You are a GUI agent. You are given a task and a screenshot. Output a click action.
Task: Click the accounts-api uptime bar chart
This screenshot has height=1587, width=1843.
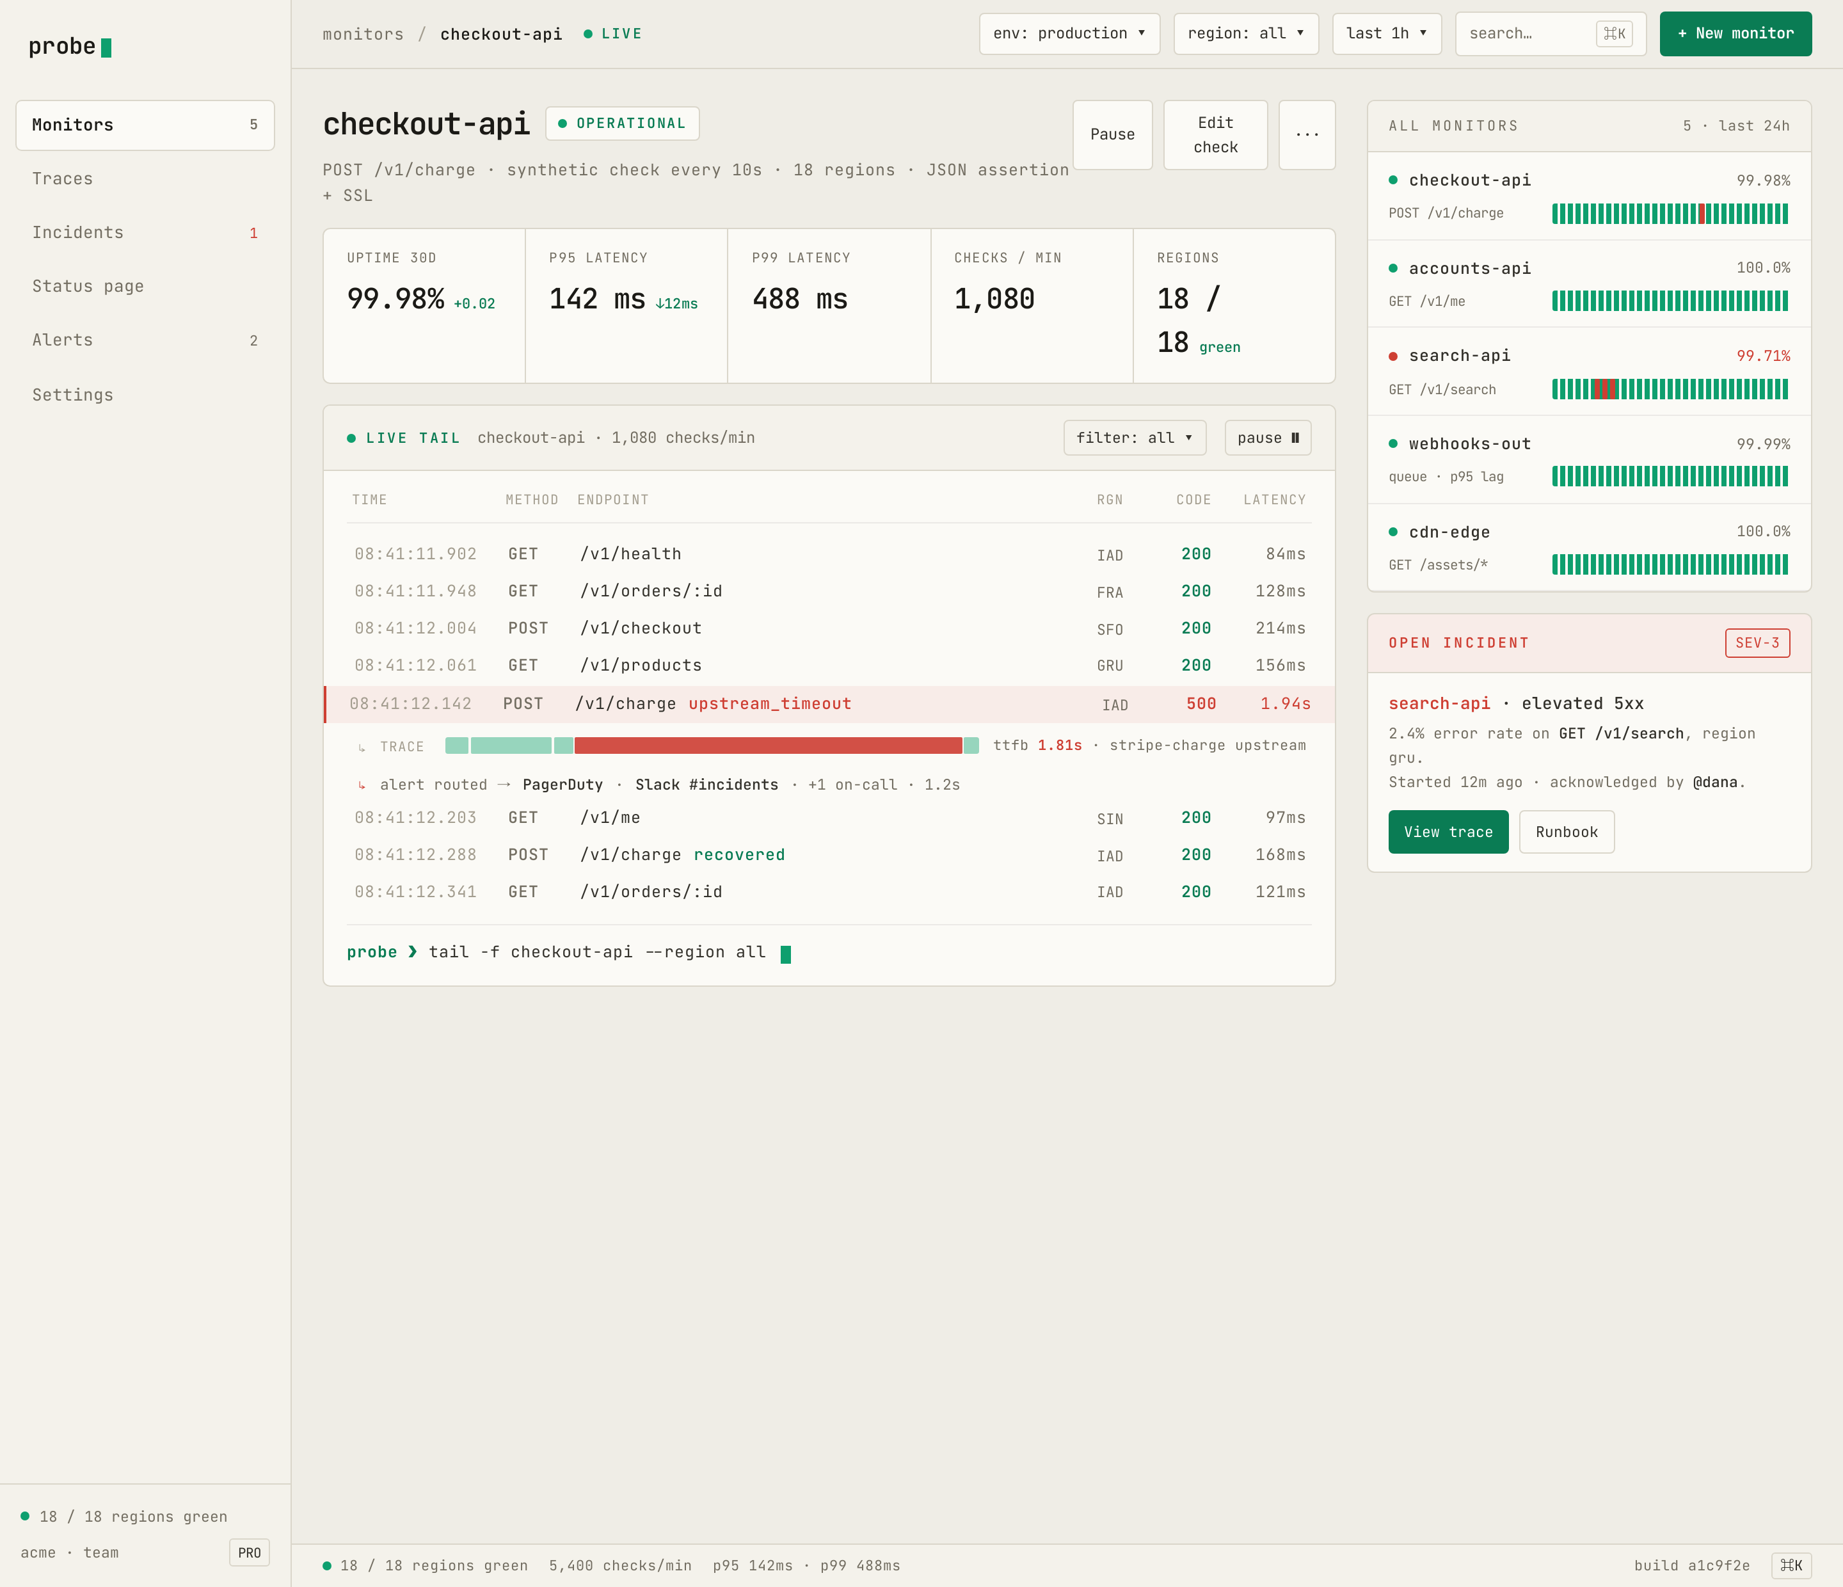pos(1670,301)
